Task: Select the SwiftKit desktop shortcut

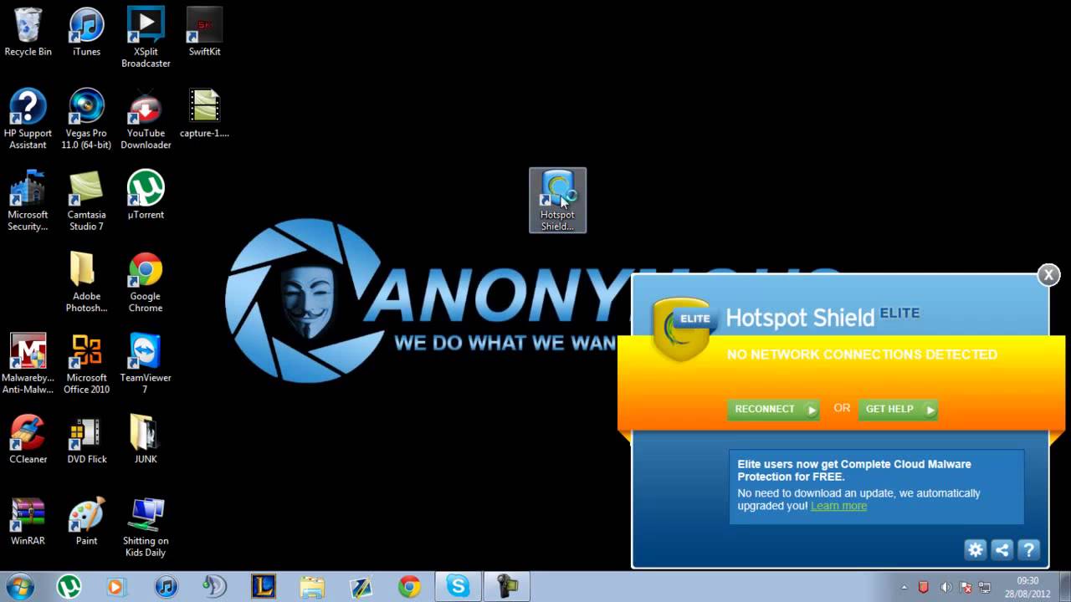Action: point(204,32)
